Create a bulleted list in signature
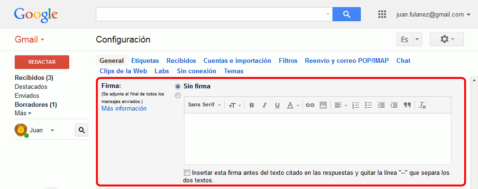The width and height of the screenshot is (478, 189). click(x=368, y=105)
